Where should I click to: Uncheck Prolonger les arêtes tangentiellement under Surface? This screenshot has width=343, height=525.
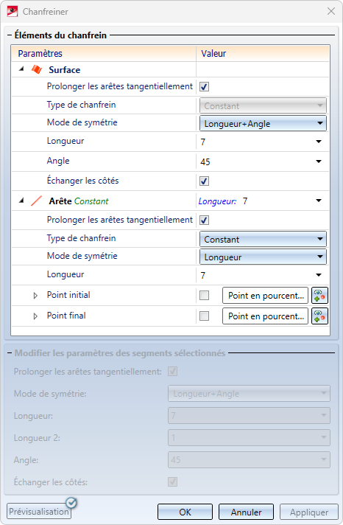point(205,87)
